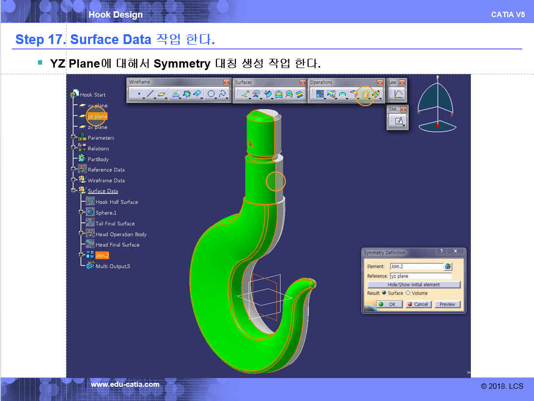
Task: Select yz plane in the specification tree
Action: 97,117
